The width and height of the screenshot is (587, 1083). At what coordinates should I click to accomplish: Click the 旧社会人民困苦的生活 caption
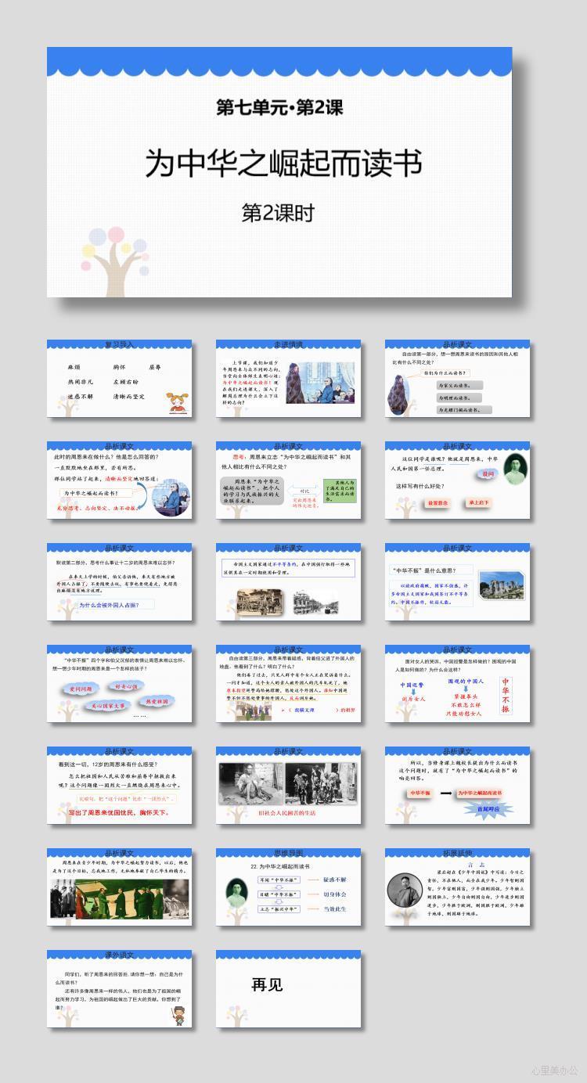tap(286, 813)
